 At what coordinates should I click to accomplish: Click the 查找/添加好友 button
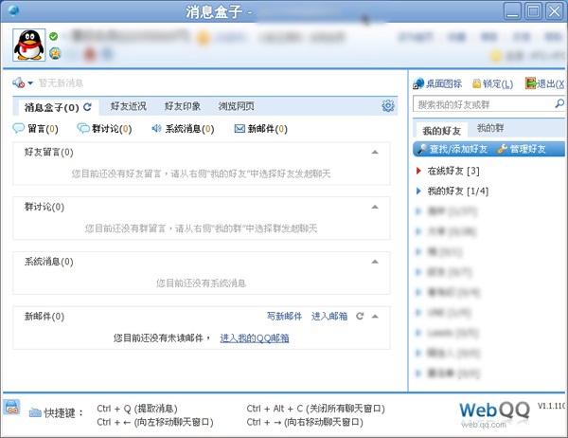click(452, 149)
